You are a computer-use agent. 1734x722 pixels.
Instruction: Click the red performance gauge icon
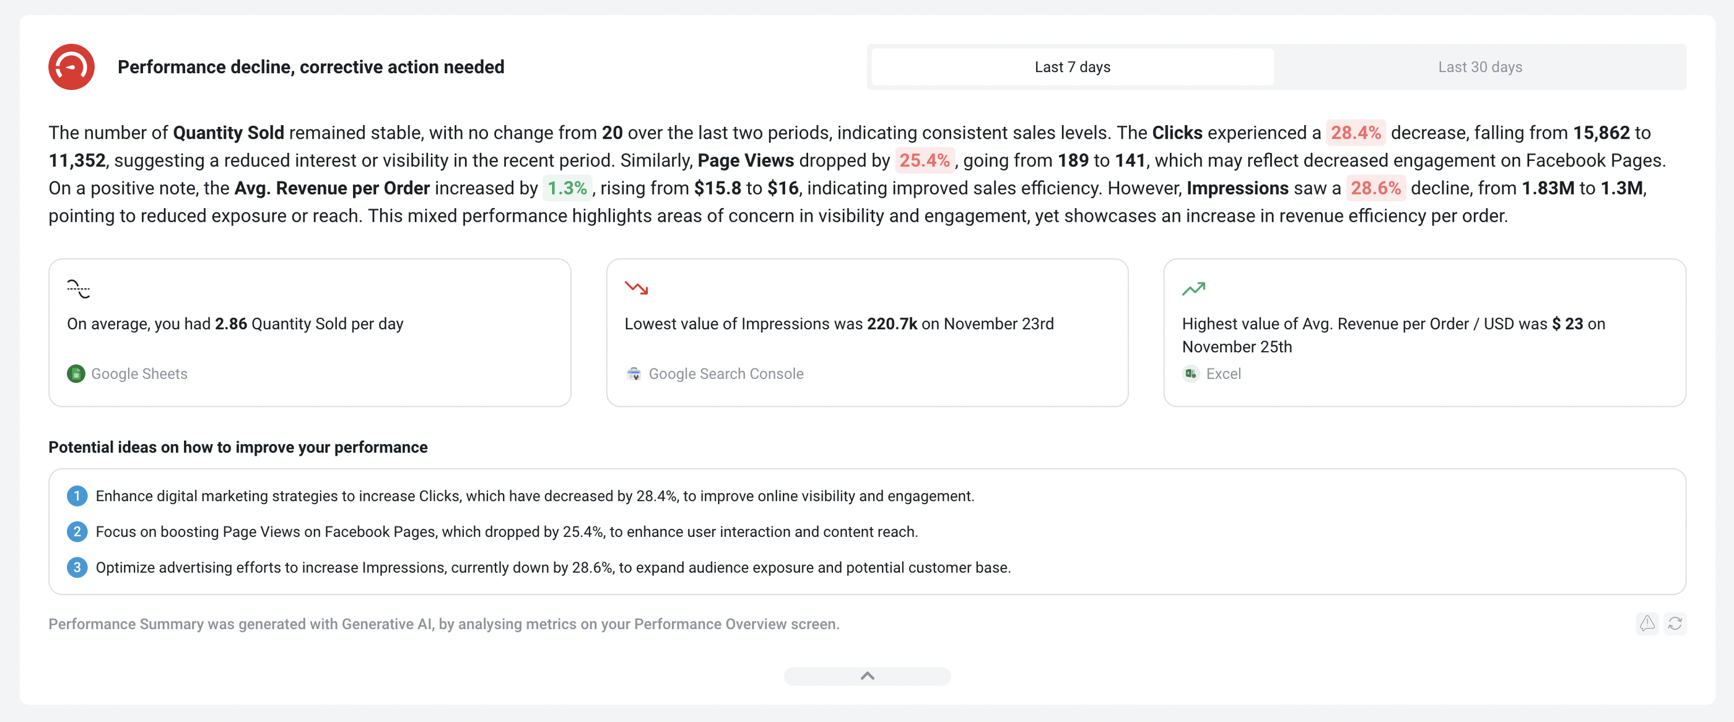pos(71,67)
